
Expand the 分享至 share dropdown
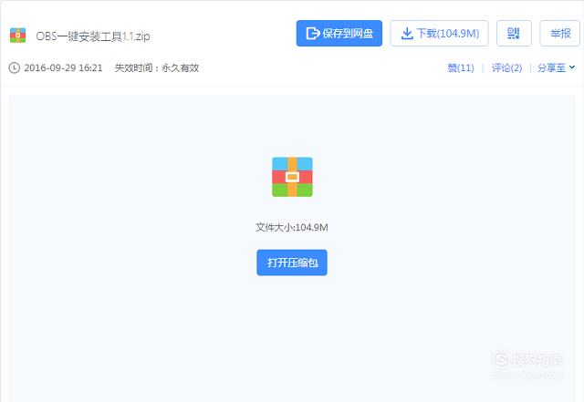[x=556, y=67]
